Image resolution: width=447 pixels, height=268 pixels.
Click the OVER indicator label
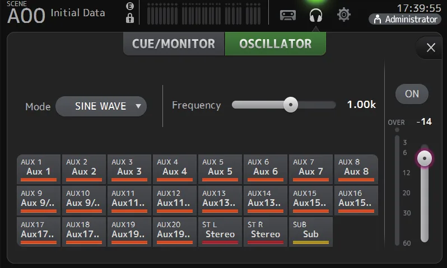[x=396, y=123]
